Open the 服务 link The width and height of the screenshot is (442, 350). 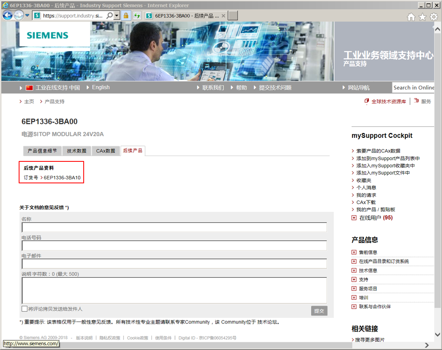[426, 102]
